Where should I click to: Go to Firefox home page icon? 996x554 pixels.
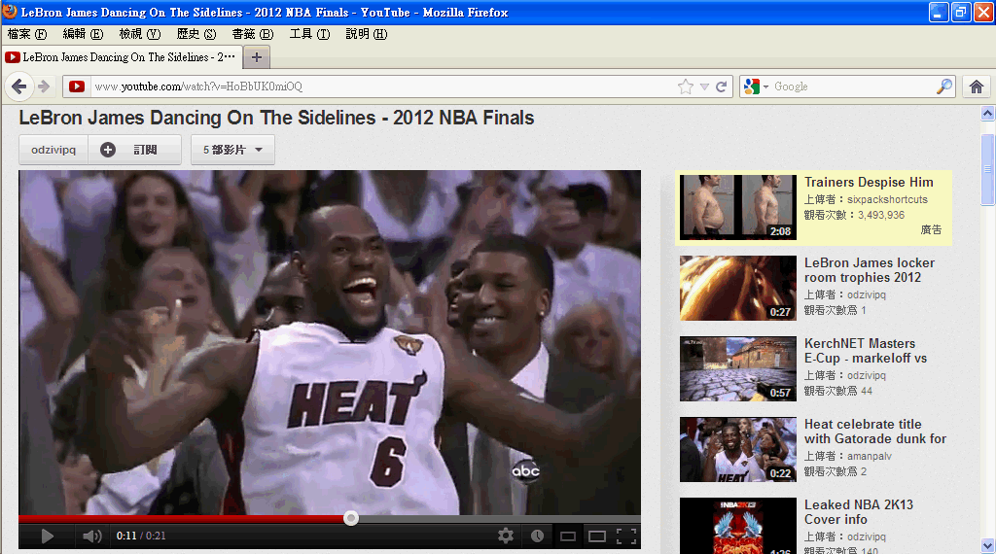(x=977, y=87)
